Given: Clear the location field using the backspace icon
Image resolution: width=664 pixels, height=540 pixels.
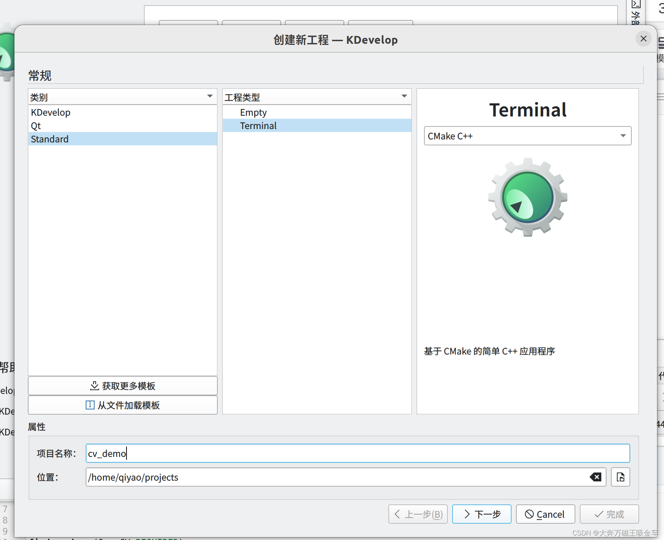Looking at the screenshot, I should click(x=595, y=477).
